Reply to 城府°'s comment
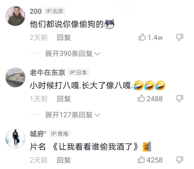The image size is (194, 169). coord(64,160)
